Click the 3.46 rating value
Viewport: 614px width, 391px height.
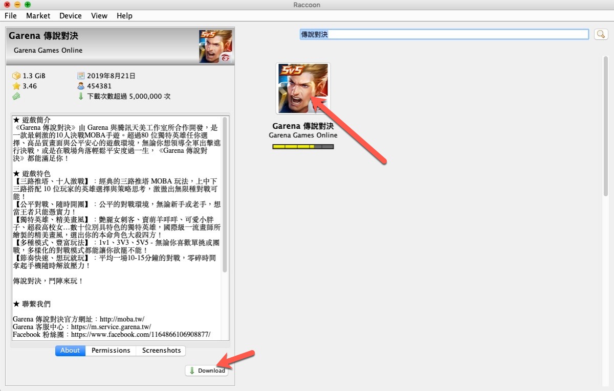coord(30,86)
